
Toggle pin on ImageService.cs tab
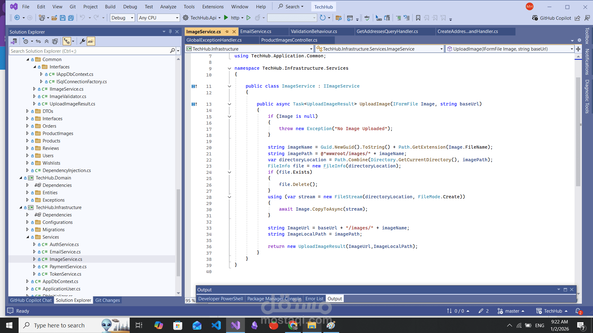point(227,31)
